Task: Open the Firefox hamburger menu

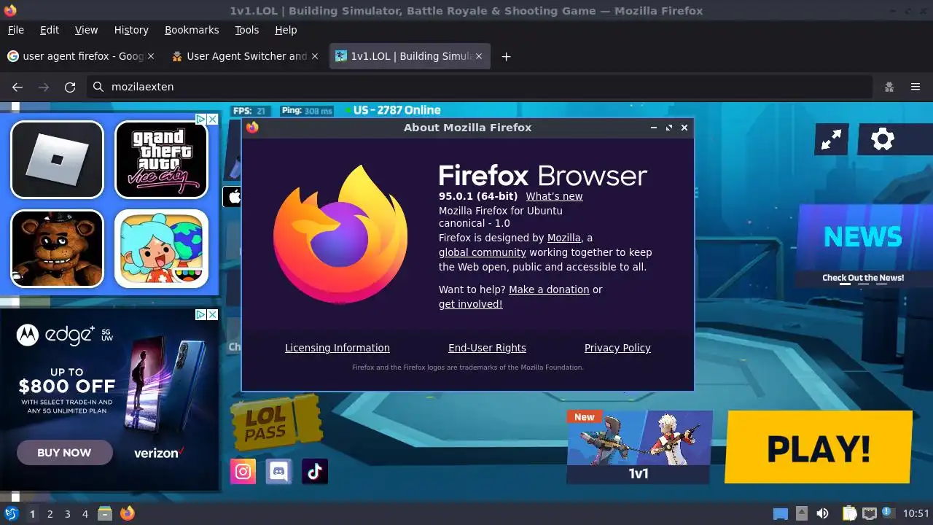Action: (916, 87)
